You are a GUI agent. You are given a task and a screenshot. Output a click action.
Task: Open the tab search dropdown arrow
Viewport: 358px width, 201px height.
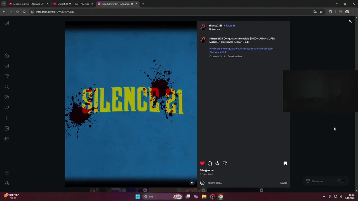(x=4, y=4)
